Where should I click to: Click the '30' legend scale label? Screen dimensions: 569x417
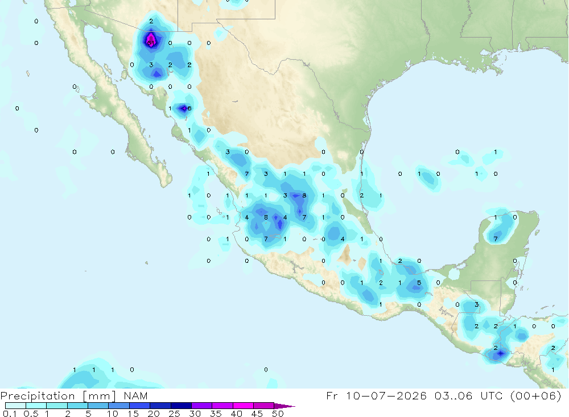tap(195, 414)
